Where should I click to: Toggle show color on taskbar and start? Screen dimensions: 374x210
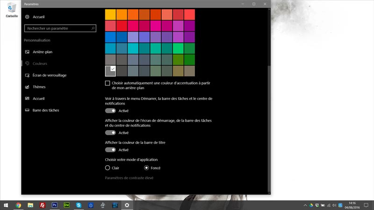click(110, 133)
